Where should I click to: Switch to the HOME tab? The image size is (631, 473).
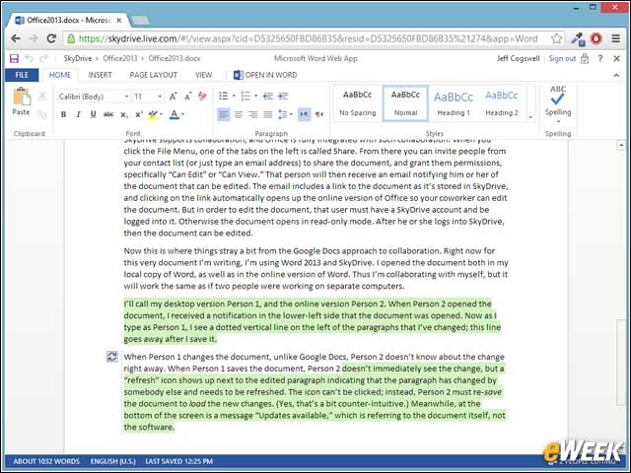click(60, 75)
